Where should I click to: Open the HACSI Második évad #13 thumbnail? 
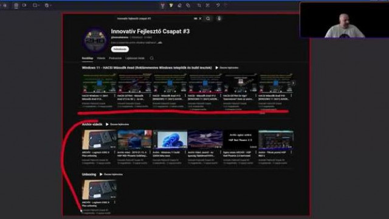pyautogui.click(x=170, y=83)
